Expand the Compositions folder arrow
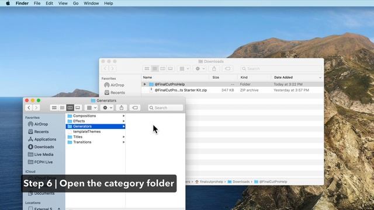 (x=123, y=116)
